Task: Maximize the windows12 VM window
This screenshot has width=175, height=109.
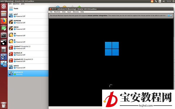Action: pyautogui.click(x=55, y=9)
